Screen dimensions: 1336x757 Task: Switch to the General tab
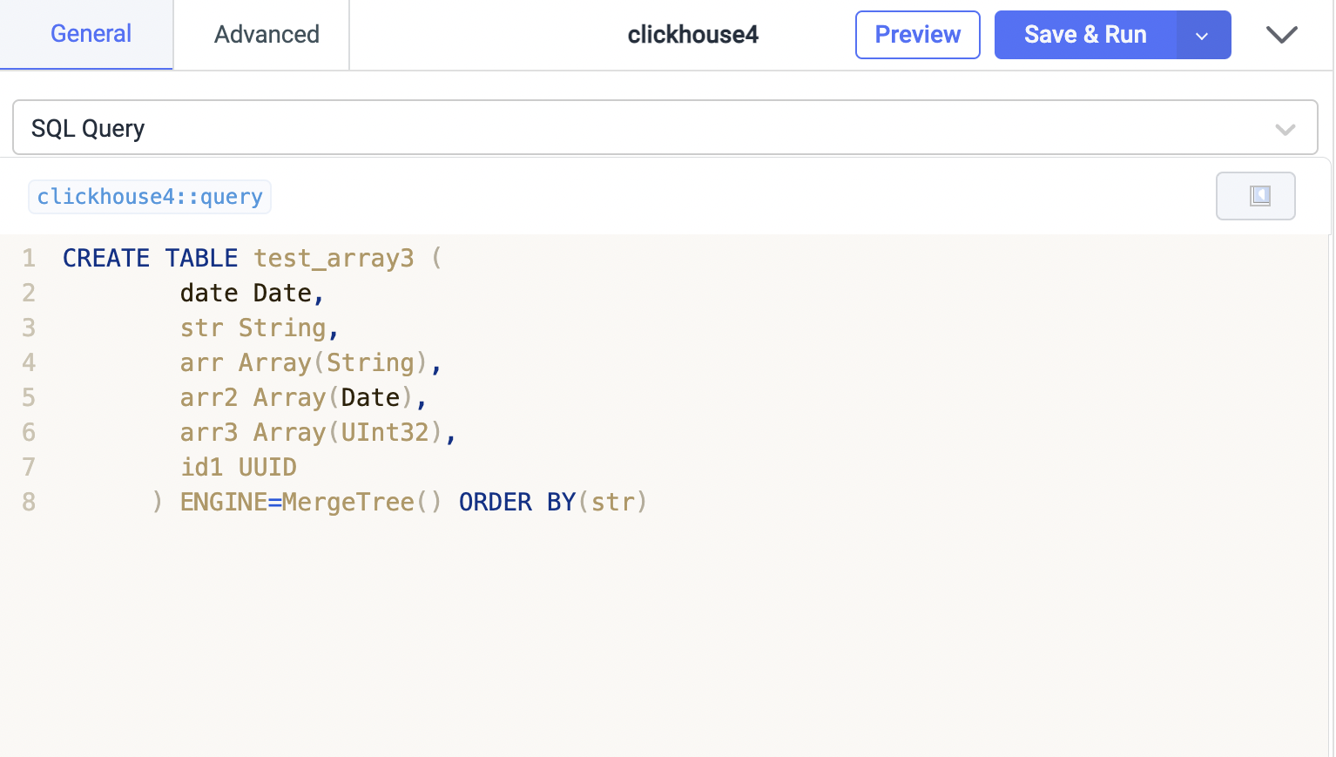[x=91, y=34]
